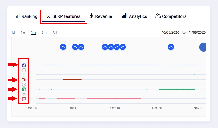Image resolution: width=218 pixels, height=128 pixels.
Task: Click the Oct 12 axis label
Action: pos(73,108)
